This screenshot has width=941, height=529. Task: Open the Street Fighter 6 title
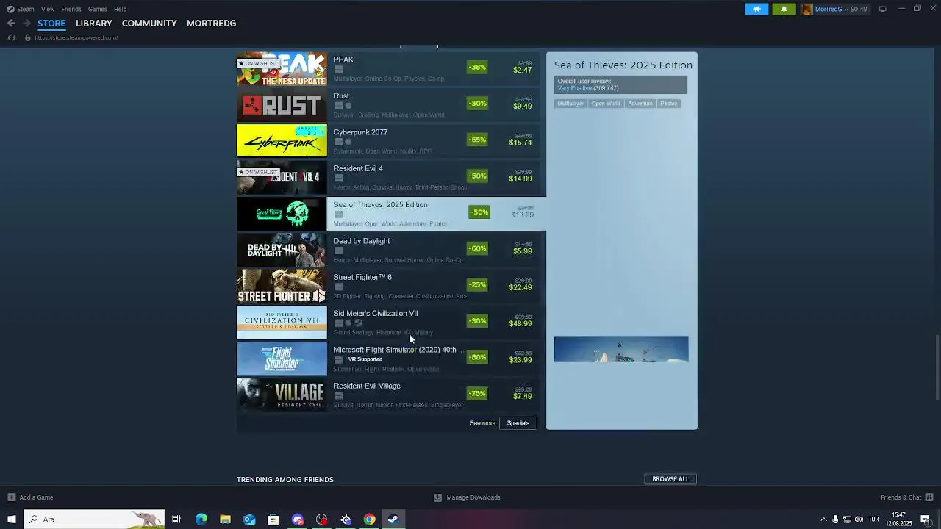pyautogui.click(x=362, y=277)
